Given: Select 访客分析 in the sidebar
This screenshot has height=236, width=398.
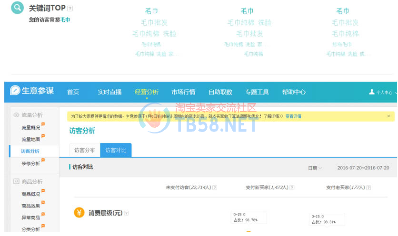Looking at the screenshot, I should tap(30, 151).
